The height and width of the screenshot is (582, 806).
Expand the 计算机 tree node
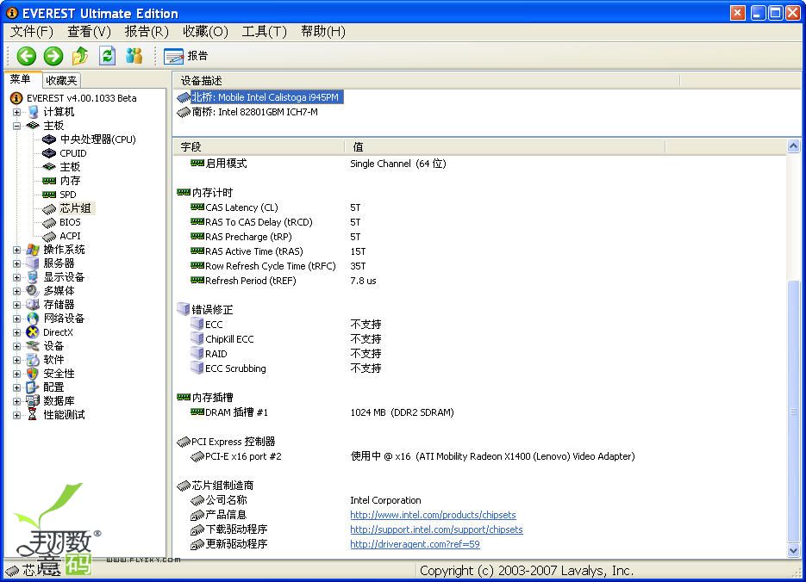coord(16,112)
